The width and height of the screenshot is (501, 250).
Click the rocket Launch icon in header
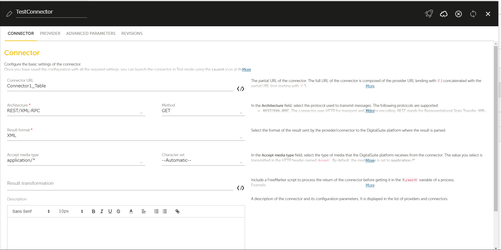pos(429,14)
